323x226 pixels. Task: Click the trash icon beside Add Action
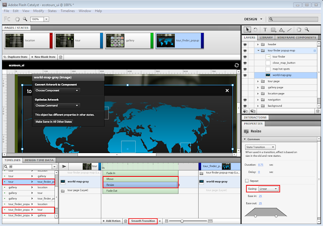(x=126, y=221)
